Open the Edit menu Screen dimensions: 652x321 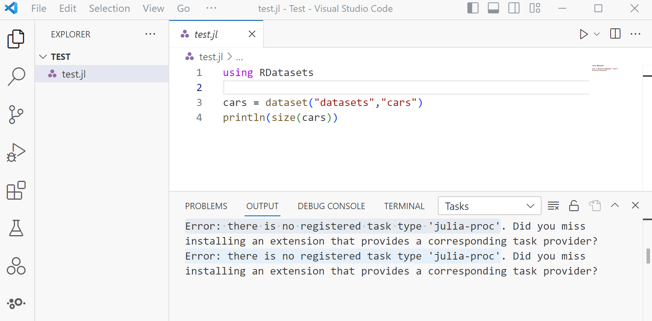pos(67,8)
